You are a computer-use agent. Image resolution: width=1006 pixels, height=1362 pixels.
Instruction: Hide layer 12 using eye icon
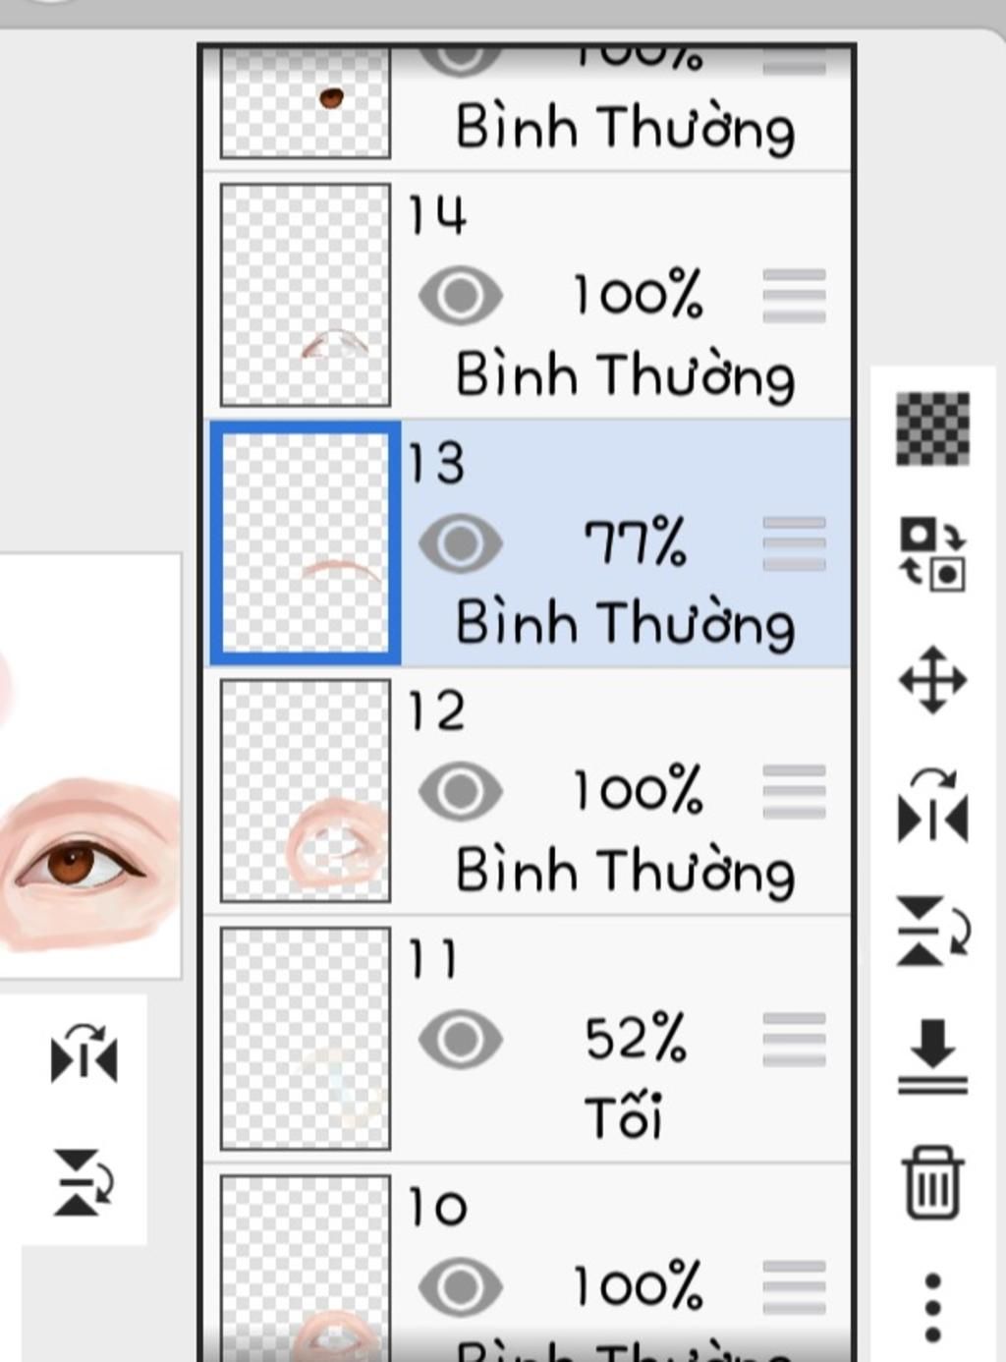point(461,791)
